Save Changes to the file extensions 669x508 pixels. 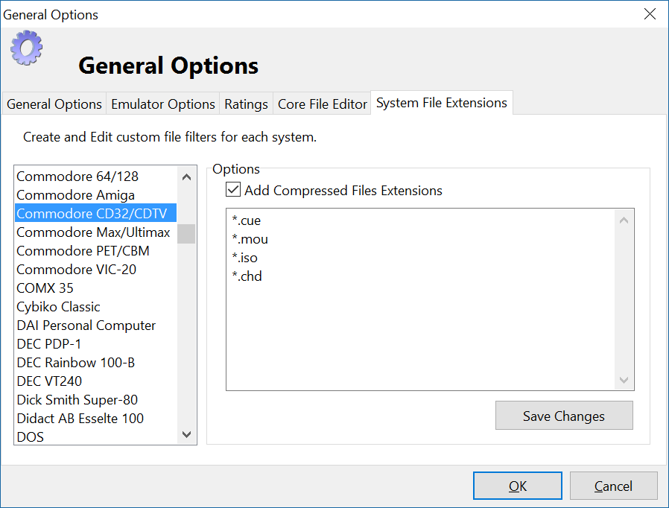tap(564, 416)
